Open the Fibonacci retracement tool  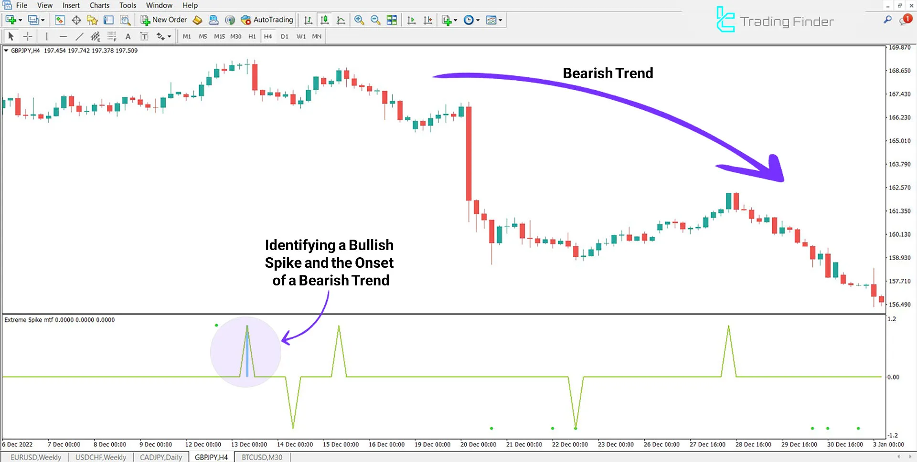(x=112, y=36)
